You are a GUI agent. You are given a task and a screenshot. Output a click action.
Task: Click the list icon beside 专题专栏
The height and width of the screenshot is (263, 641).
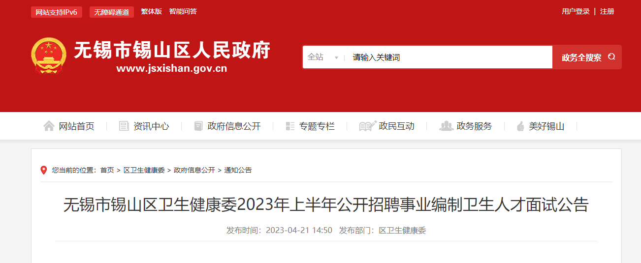tap(290, 126)
